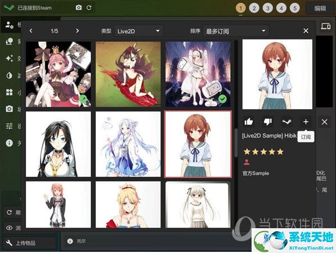Click the five star rating row
The width and height of the screenshot is (336, 253).
coord(263,152)
